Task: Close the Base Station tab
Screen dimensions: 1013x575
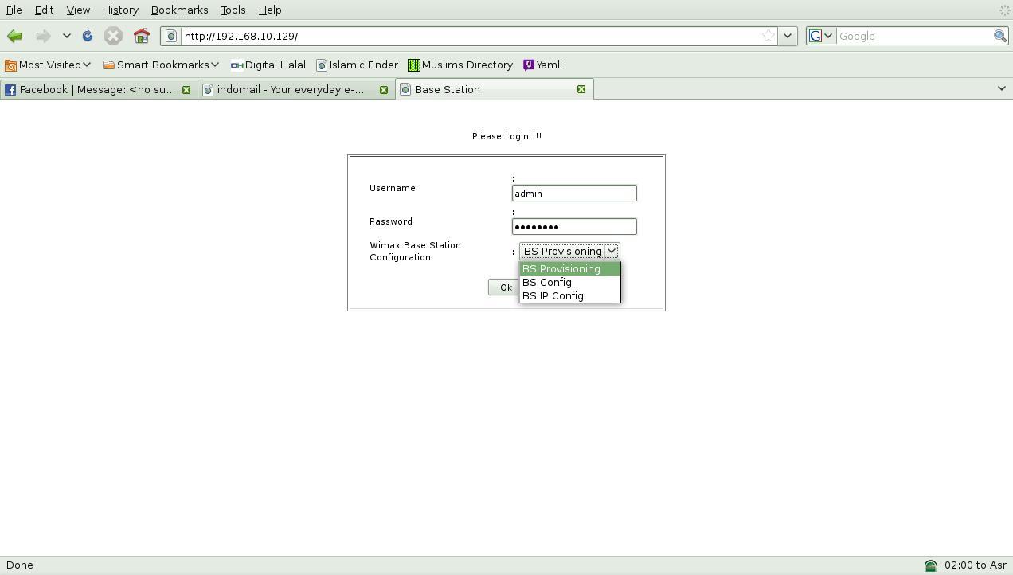Action: click(x=581, y=89)
